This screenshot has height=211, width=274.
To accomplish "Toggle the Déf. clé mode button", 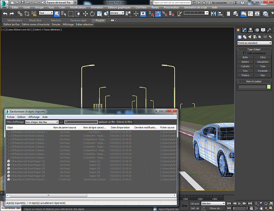I will 195,208.
